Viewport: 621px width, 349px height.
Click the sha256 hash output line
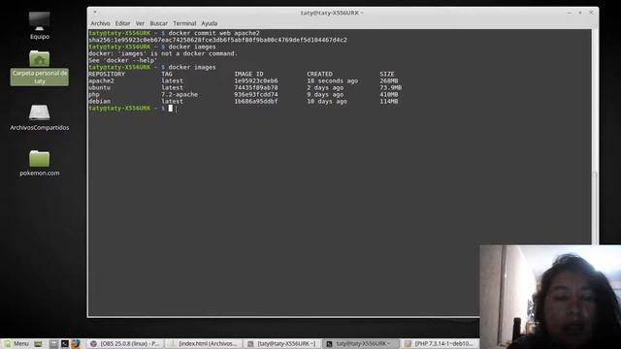tap(217, 40)
